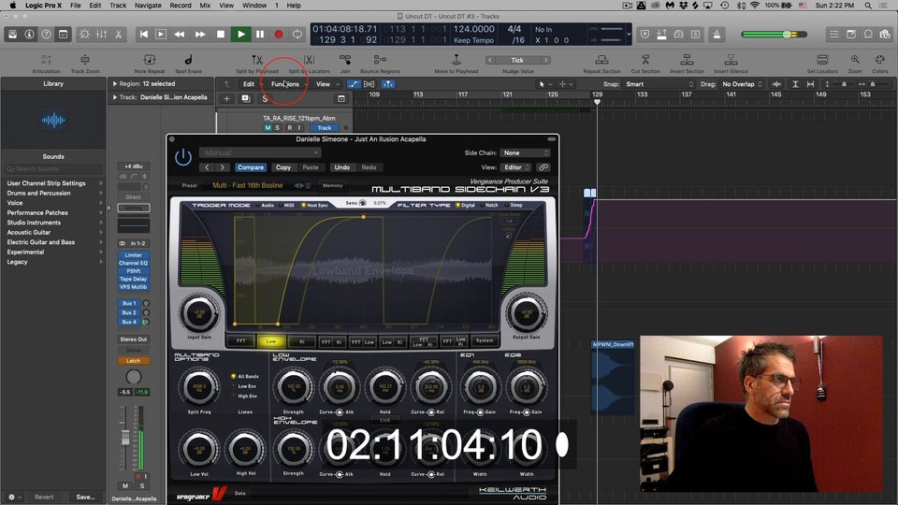898x505 pixels.
Task: Expand the Region 12 selected disclosure
Action: coord(114,83)
